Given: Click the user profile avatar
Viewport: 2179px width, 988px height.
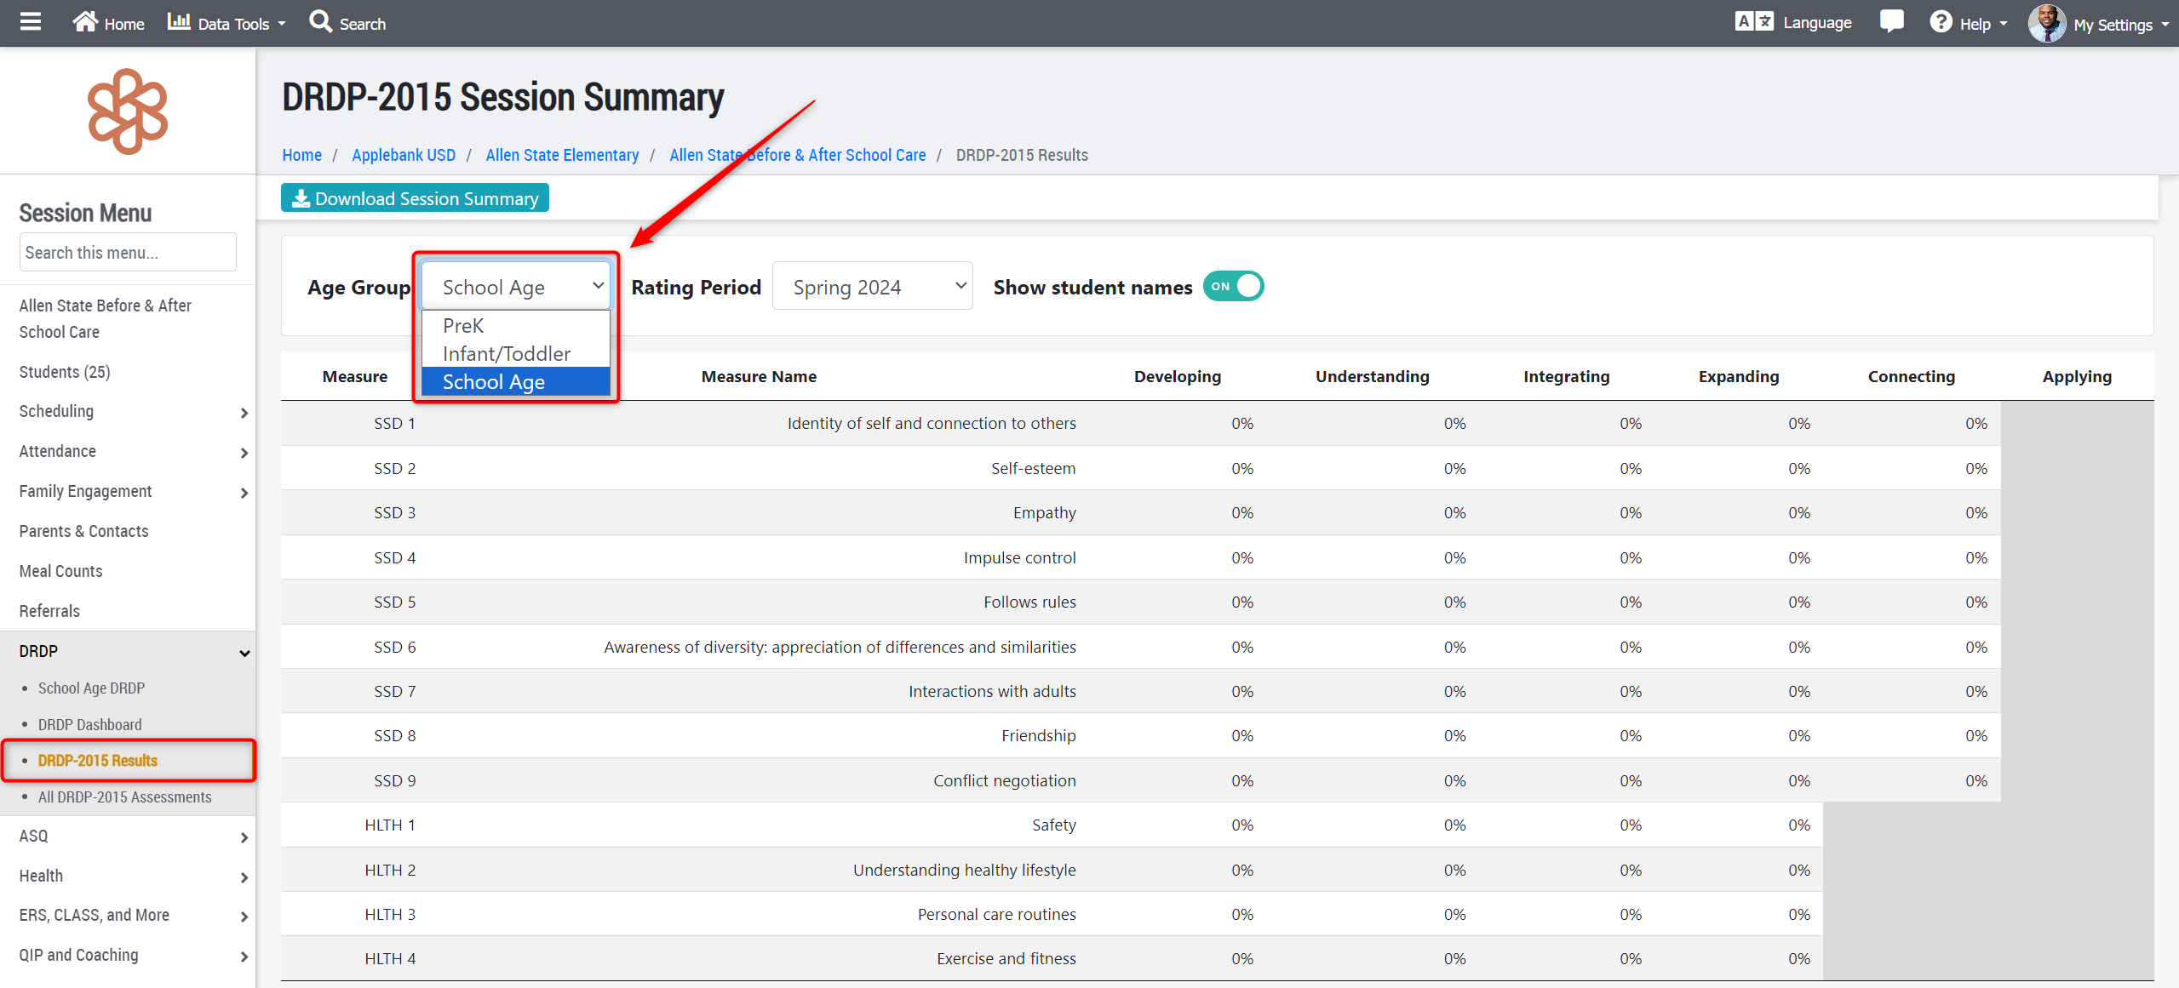Looking at the screenshot, I should point(2046,24).
